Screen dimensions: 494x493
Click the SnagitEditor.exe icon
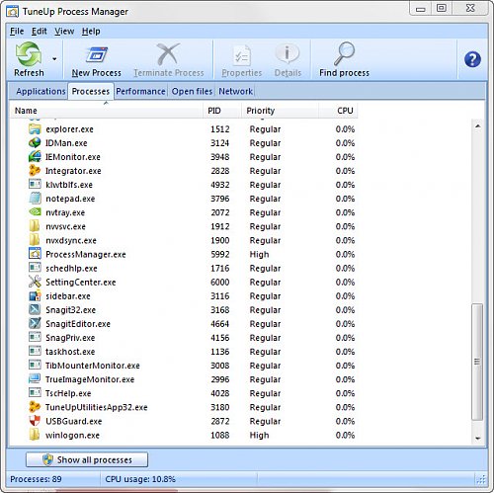35,323
